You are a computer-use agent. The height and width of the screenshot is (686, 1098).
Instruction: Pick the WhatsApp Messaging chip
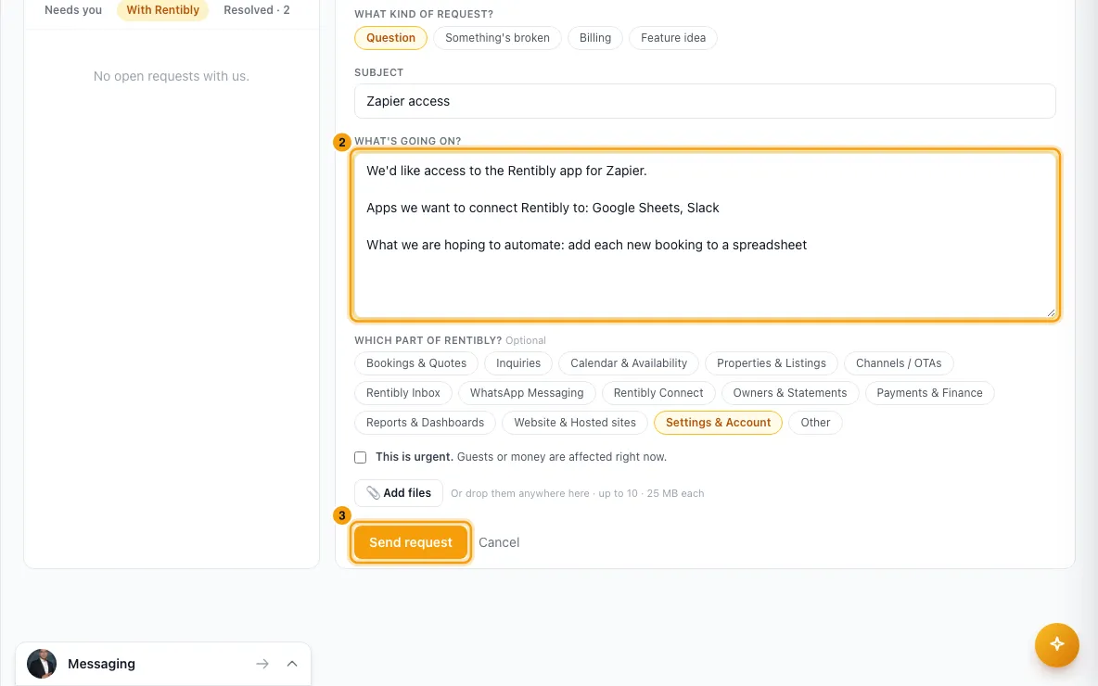[x=527, y=393]
